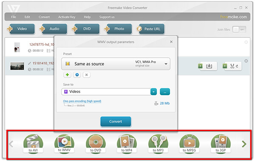This screenshot has height=161, width=255.
Task: Rename file with the pencil icon
Action: click(x=29, y=63)
